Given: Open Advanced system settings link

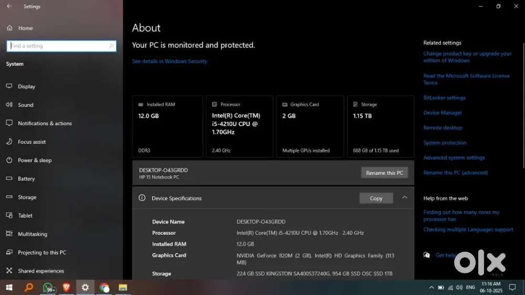Looking at the screenshot, I should click(454, 158).
